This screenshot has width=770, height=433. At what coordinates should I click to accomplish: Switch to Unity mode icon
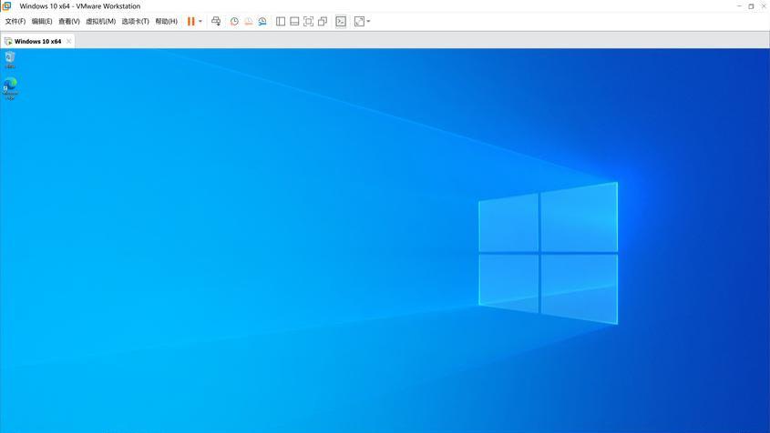pyautogui.click(x=323, y=21)
